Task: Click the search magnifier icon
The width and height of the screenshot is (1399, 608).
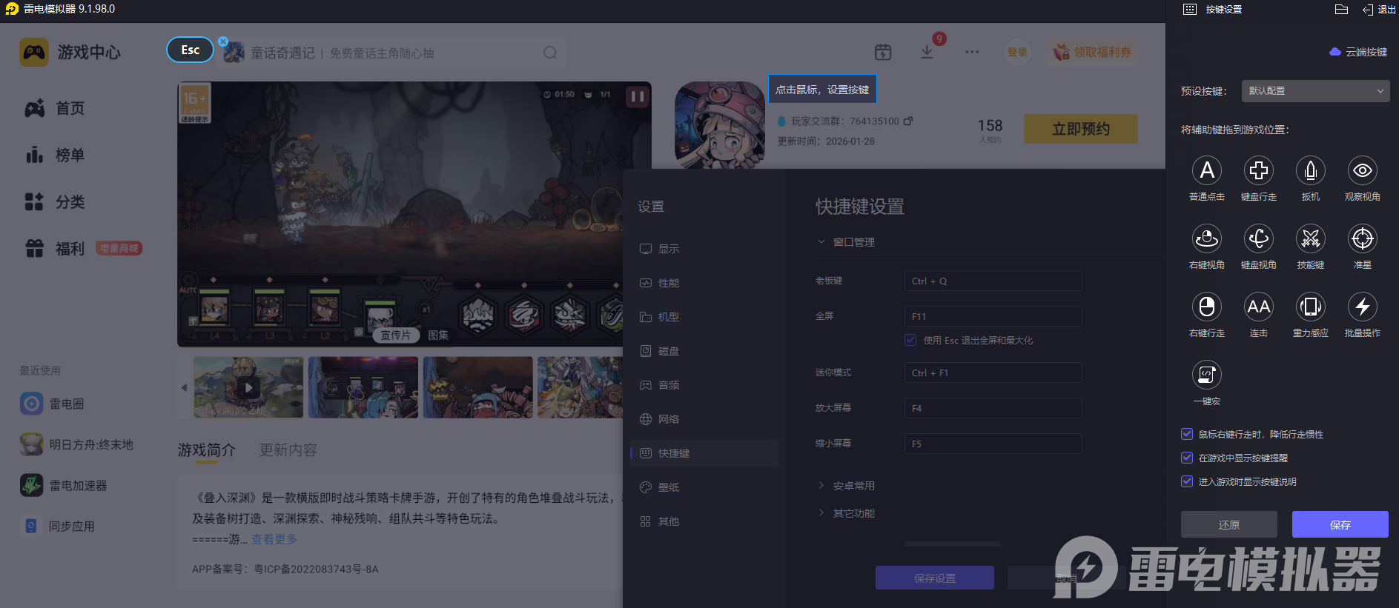Action: click(x=550, y=53)
